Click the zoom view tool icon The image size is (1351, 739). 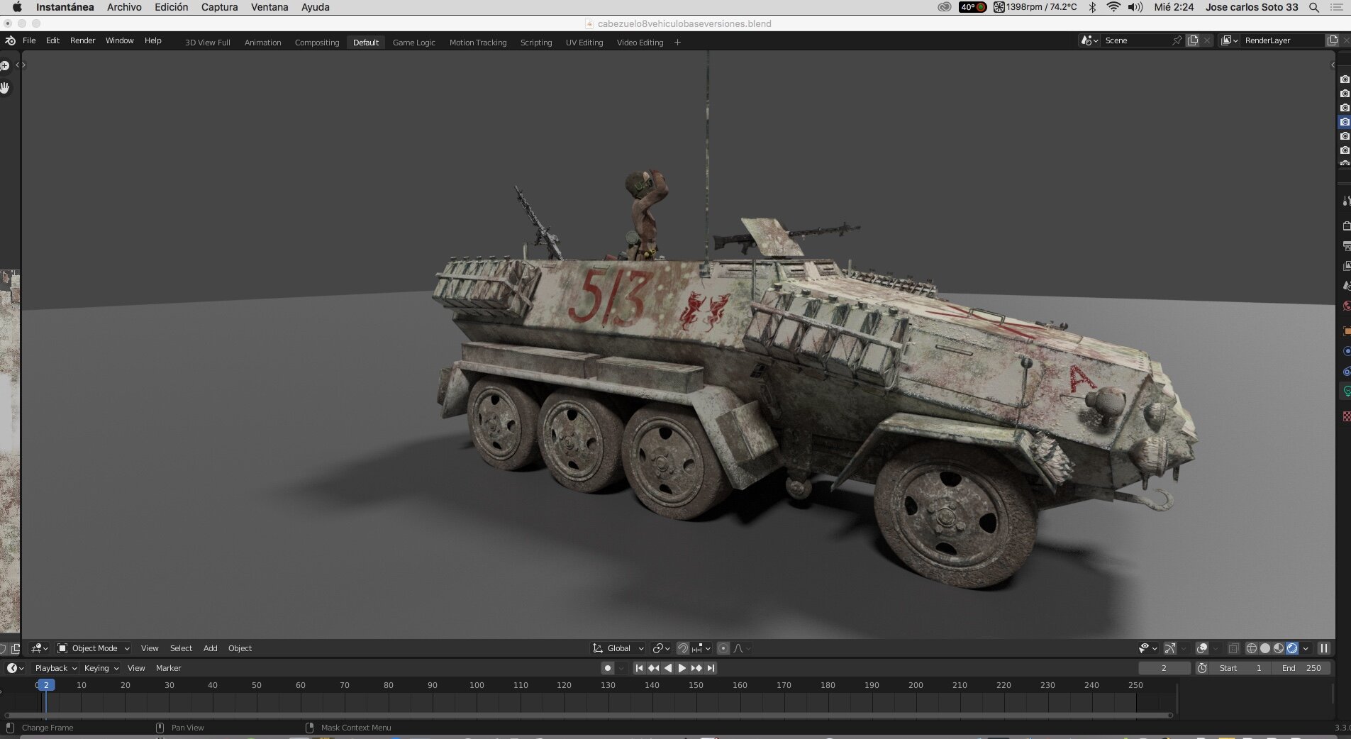[x=4, y=66]
